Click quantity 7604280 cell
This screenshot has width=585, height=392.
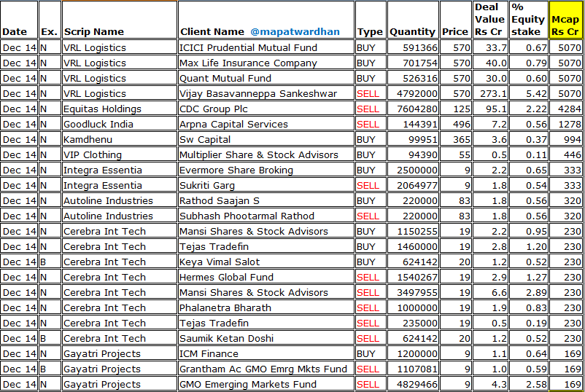click(413, 109)
